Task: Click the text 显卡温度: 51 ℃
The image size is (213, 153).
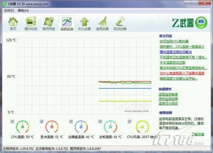Action: [52, 137]
